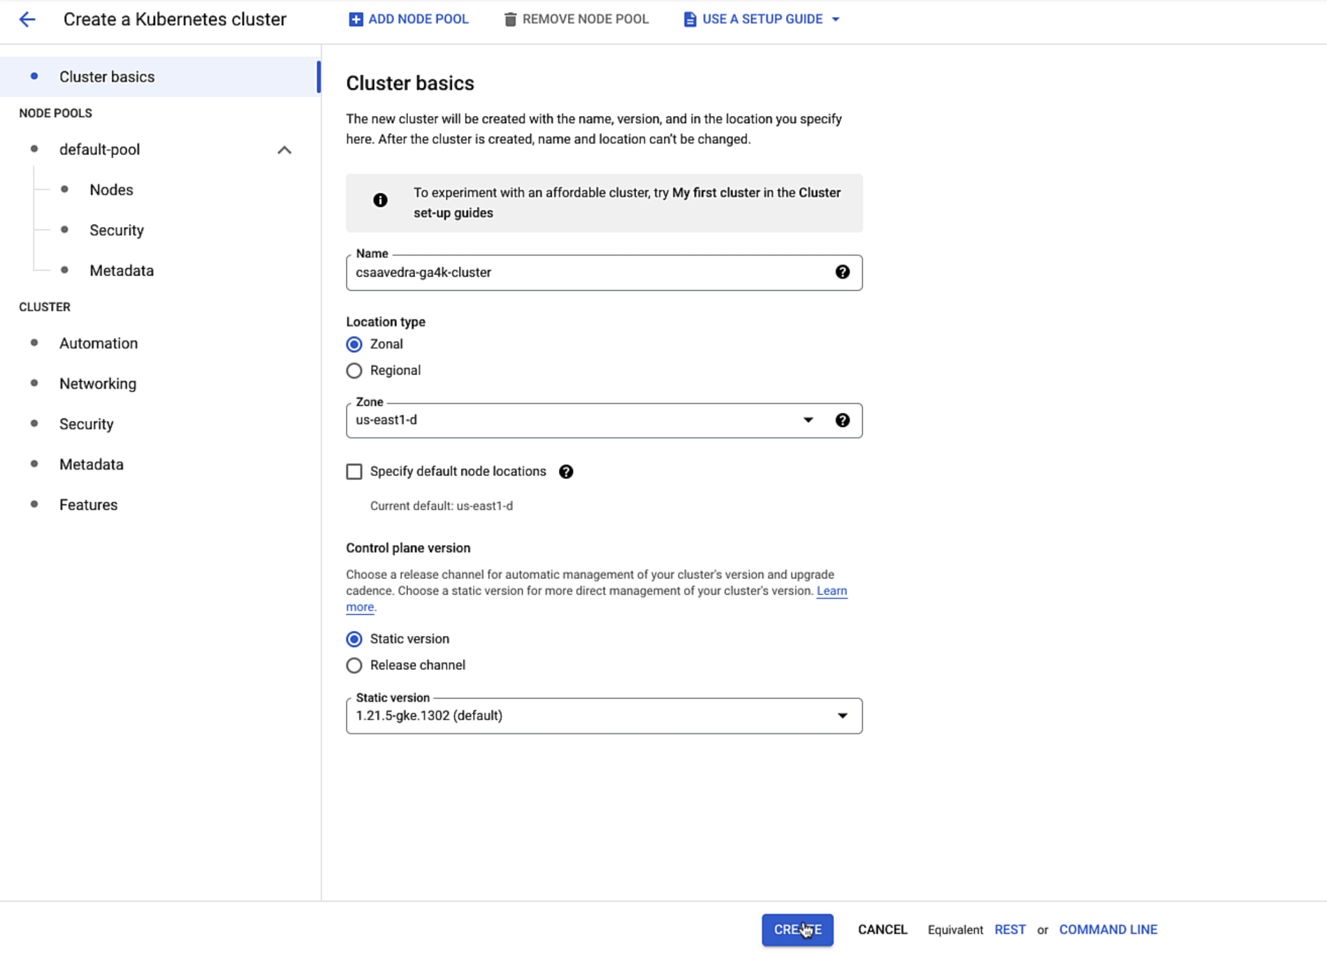
Task: Click the cluster Name input field
Action: (x=559, y=273)
